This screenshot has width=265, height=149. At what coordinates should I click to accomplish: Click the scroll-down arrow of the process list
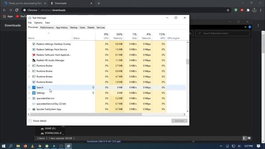tap(188, 111)
